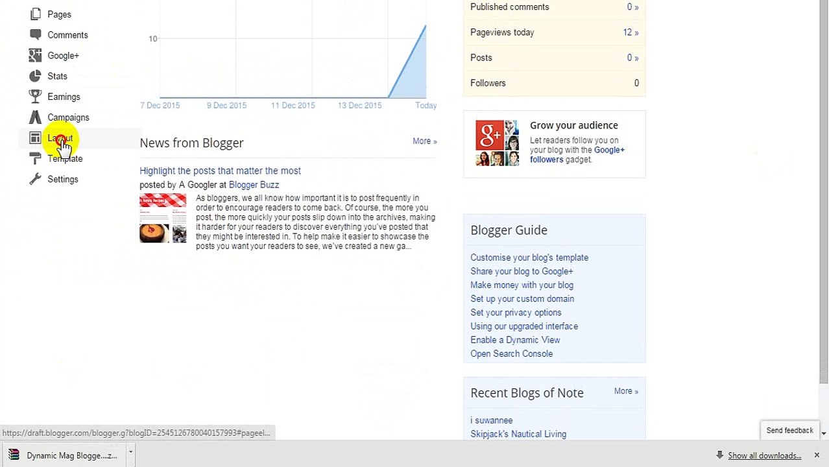Click the Pages sidebar icon
The height and width of the screenshot is (467, 829).
[35, 14]
